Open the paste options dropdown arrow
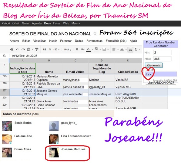The height and width of the screenshot is (163, 181). 32,50
